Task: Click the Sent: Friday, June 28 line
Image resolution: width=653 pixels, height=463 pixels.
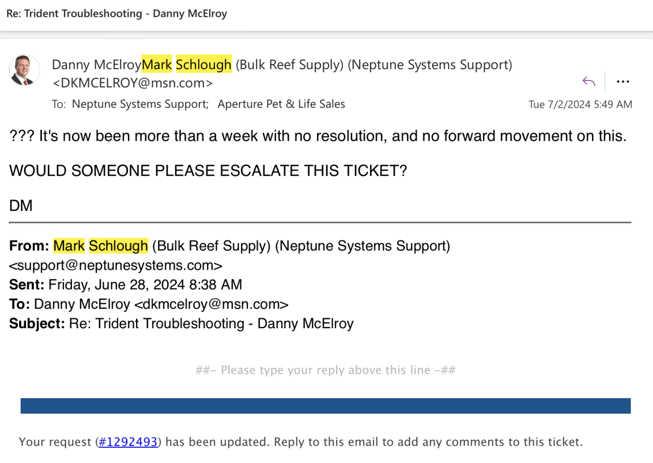Action: (x=126, y=285)
